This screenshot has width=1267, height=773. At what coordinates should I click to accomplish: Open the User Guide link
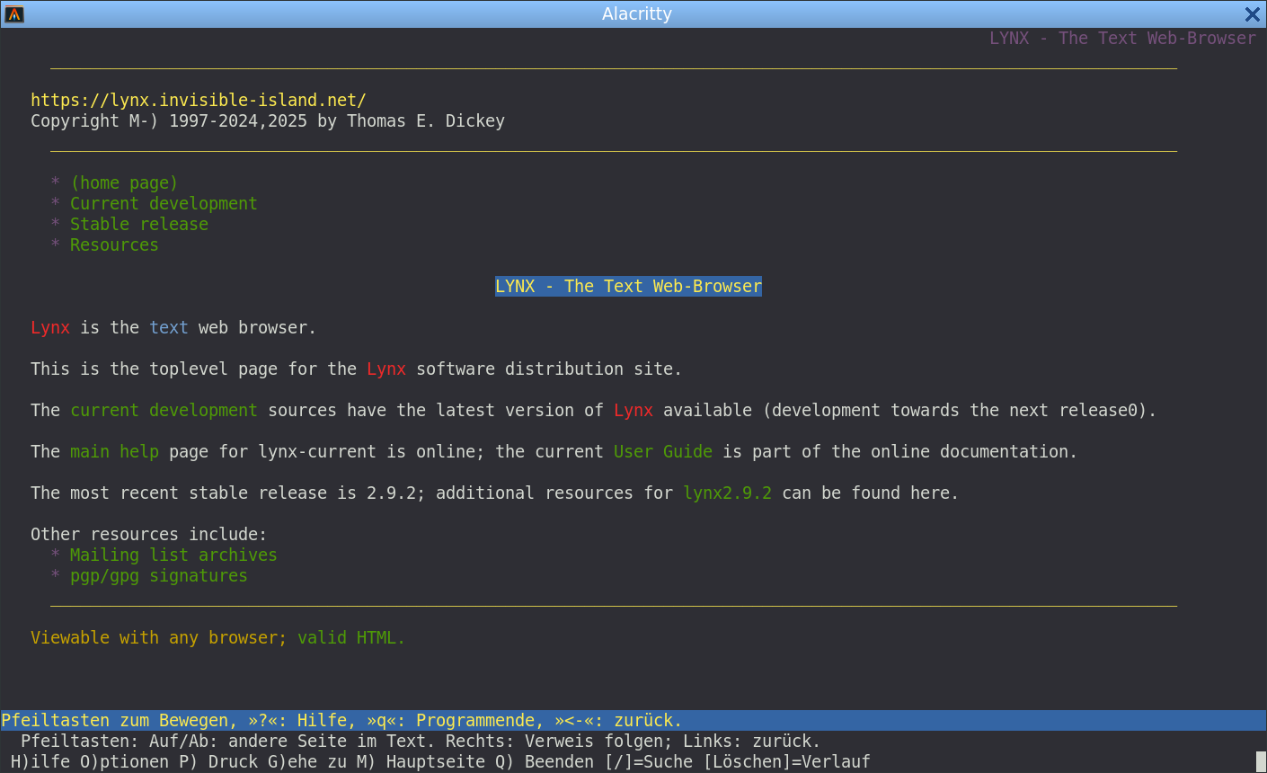click(662, 451)
